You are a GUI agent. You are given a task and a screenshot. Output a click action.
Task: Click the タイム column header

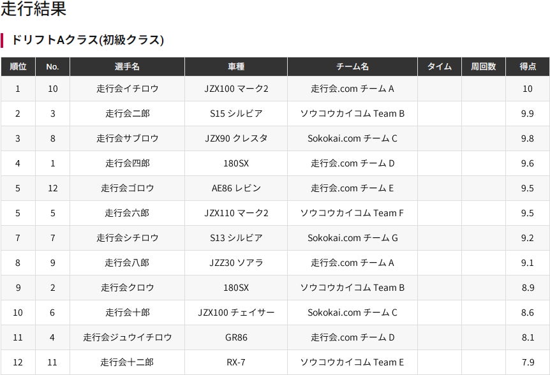[x=439, y=66]
